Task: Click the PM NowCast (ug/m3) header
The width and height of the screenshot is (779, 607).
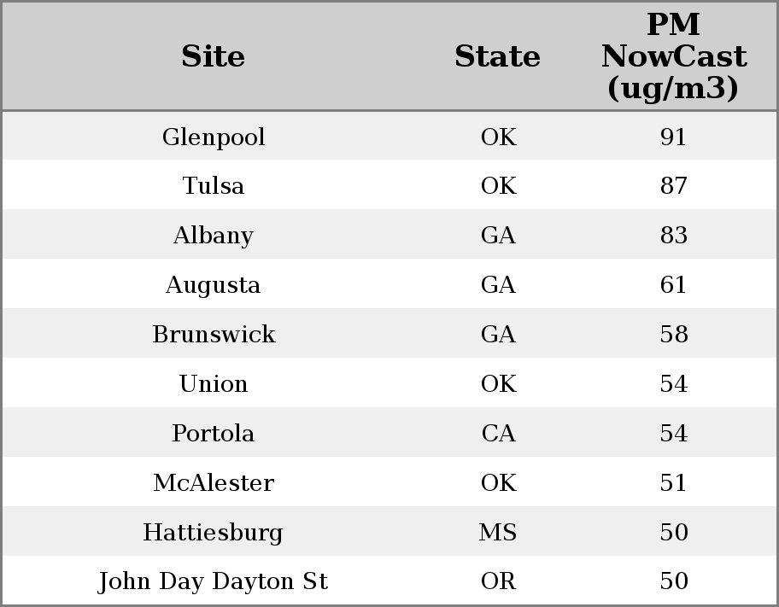Action: [673, 57]
